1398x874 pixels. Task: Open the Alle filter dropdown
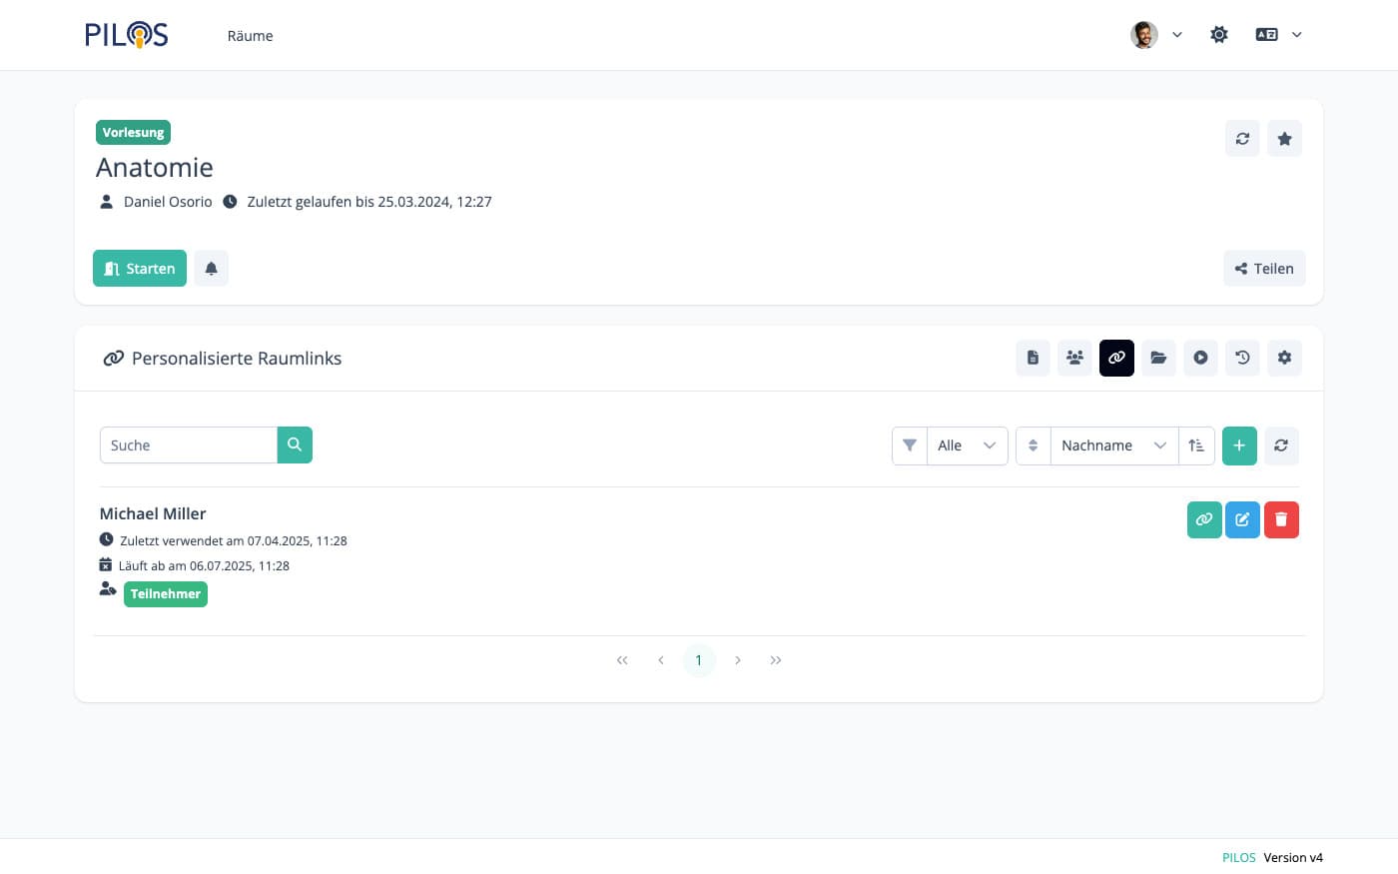tap(966, 445)
